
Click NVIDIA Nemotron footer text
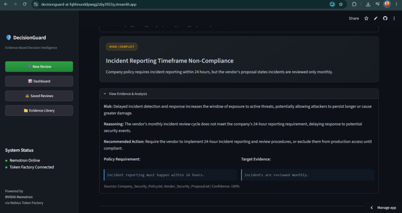(19, 197)
